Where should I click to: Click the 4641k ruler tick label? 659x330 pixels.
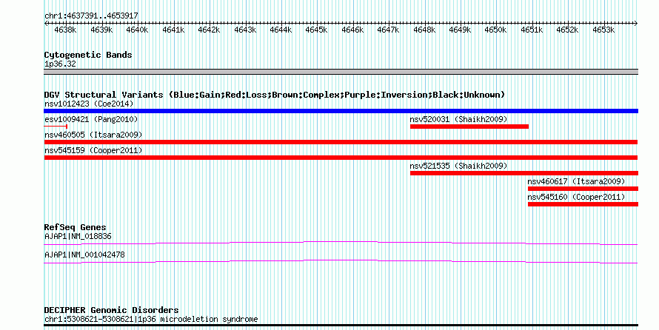coord(173,30)
